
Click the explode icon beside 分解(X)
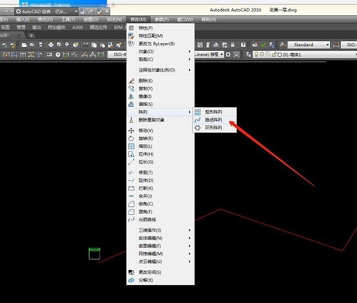[131, 280]
